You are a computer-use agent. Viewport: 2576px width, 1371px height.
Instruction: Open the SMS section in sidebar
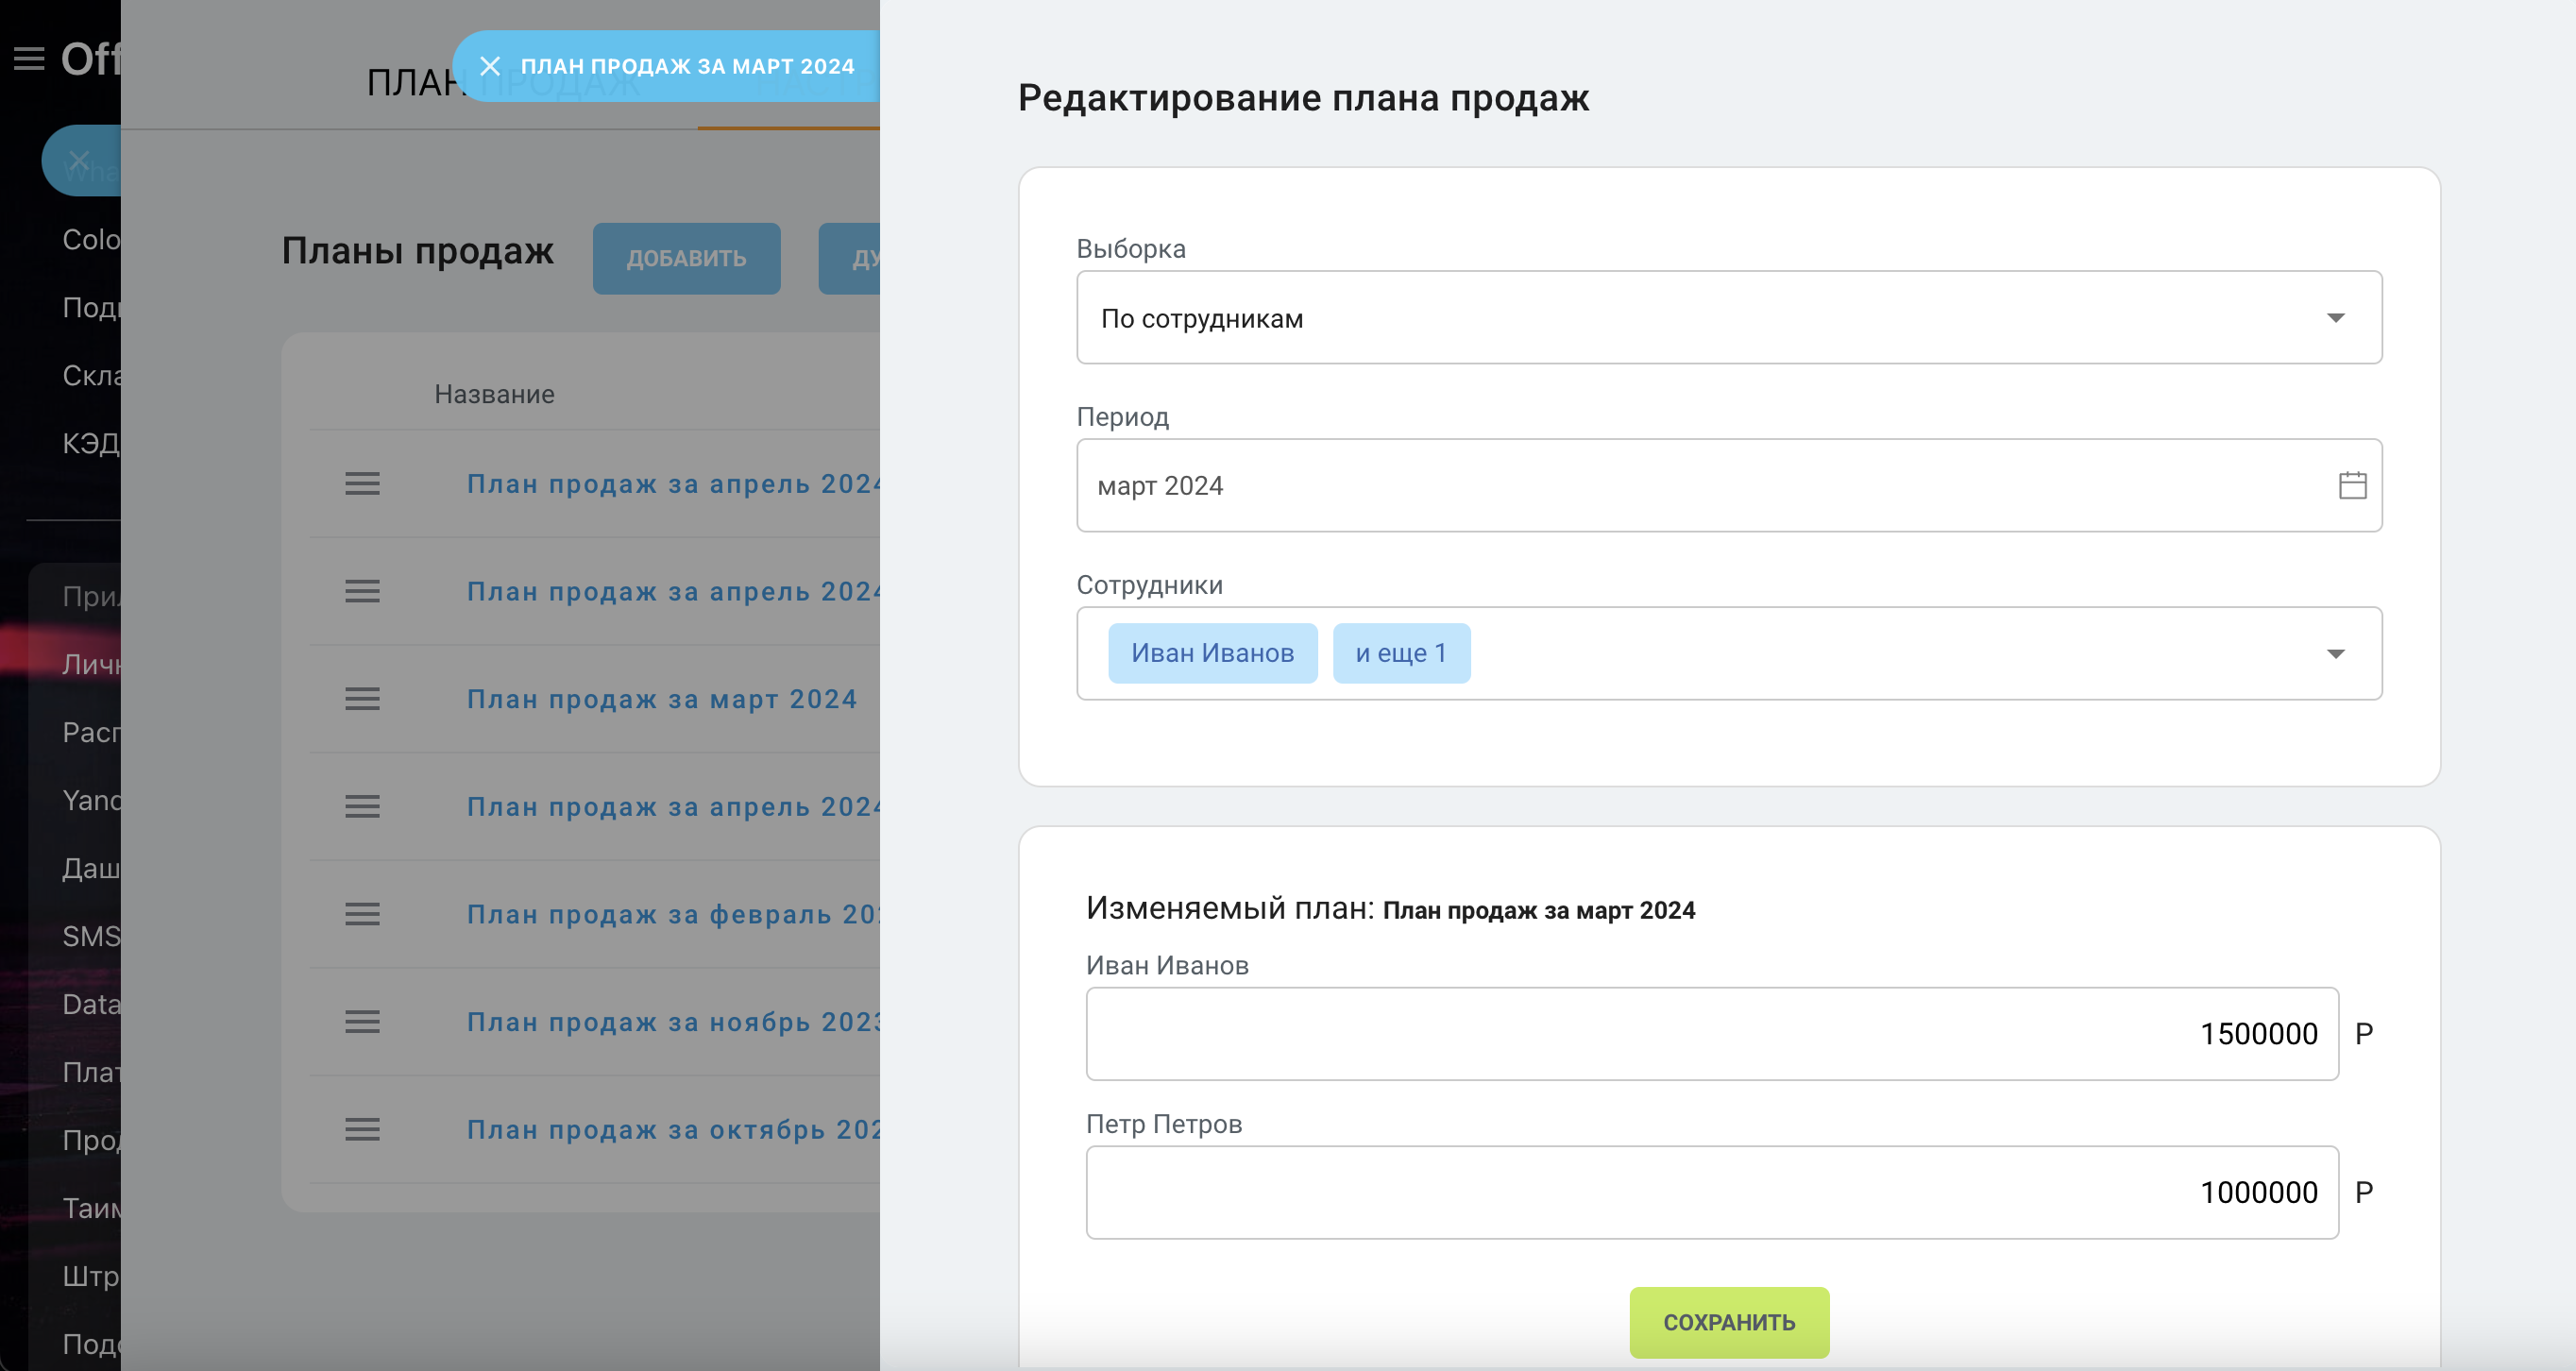[x=92, y=937]
